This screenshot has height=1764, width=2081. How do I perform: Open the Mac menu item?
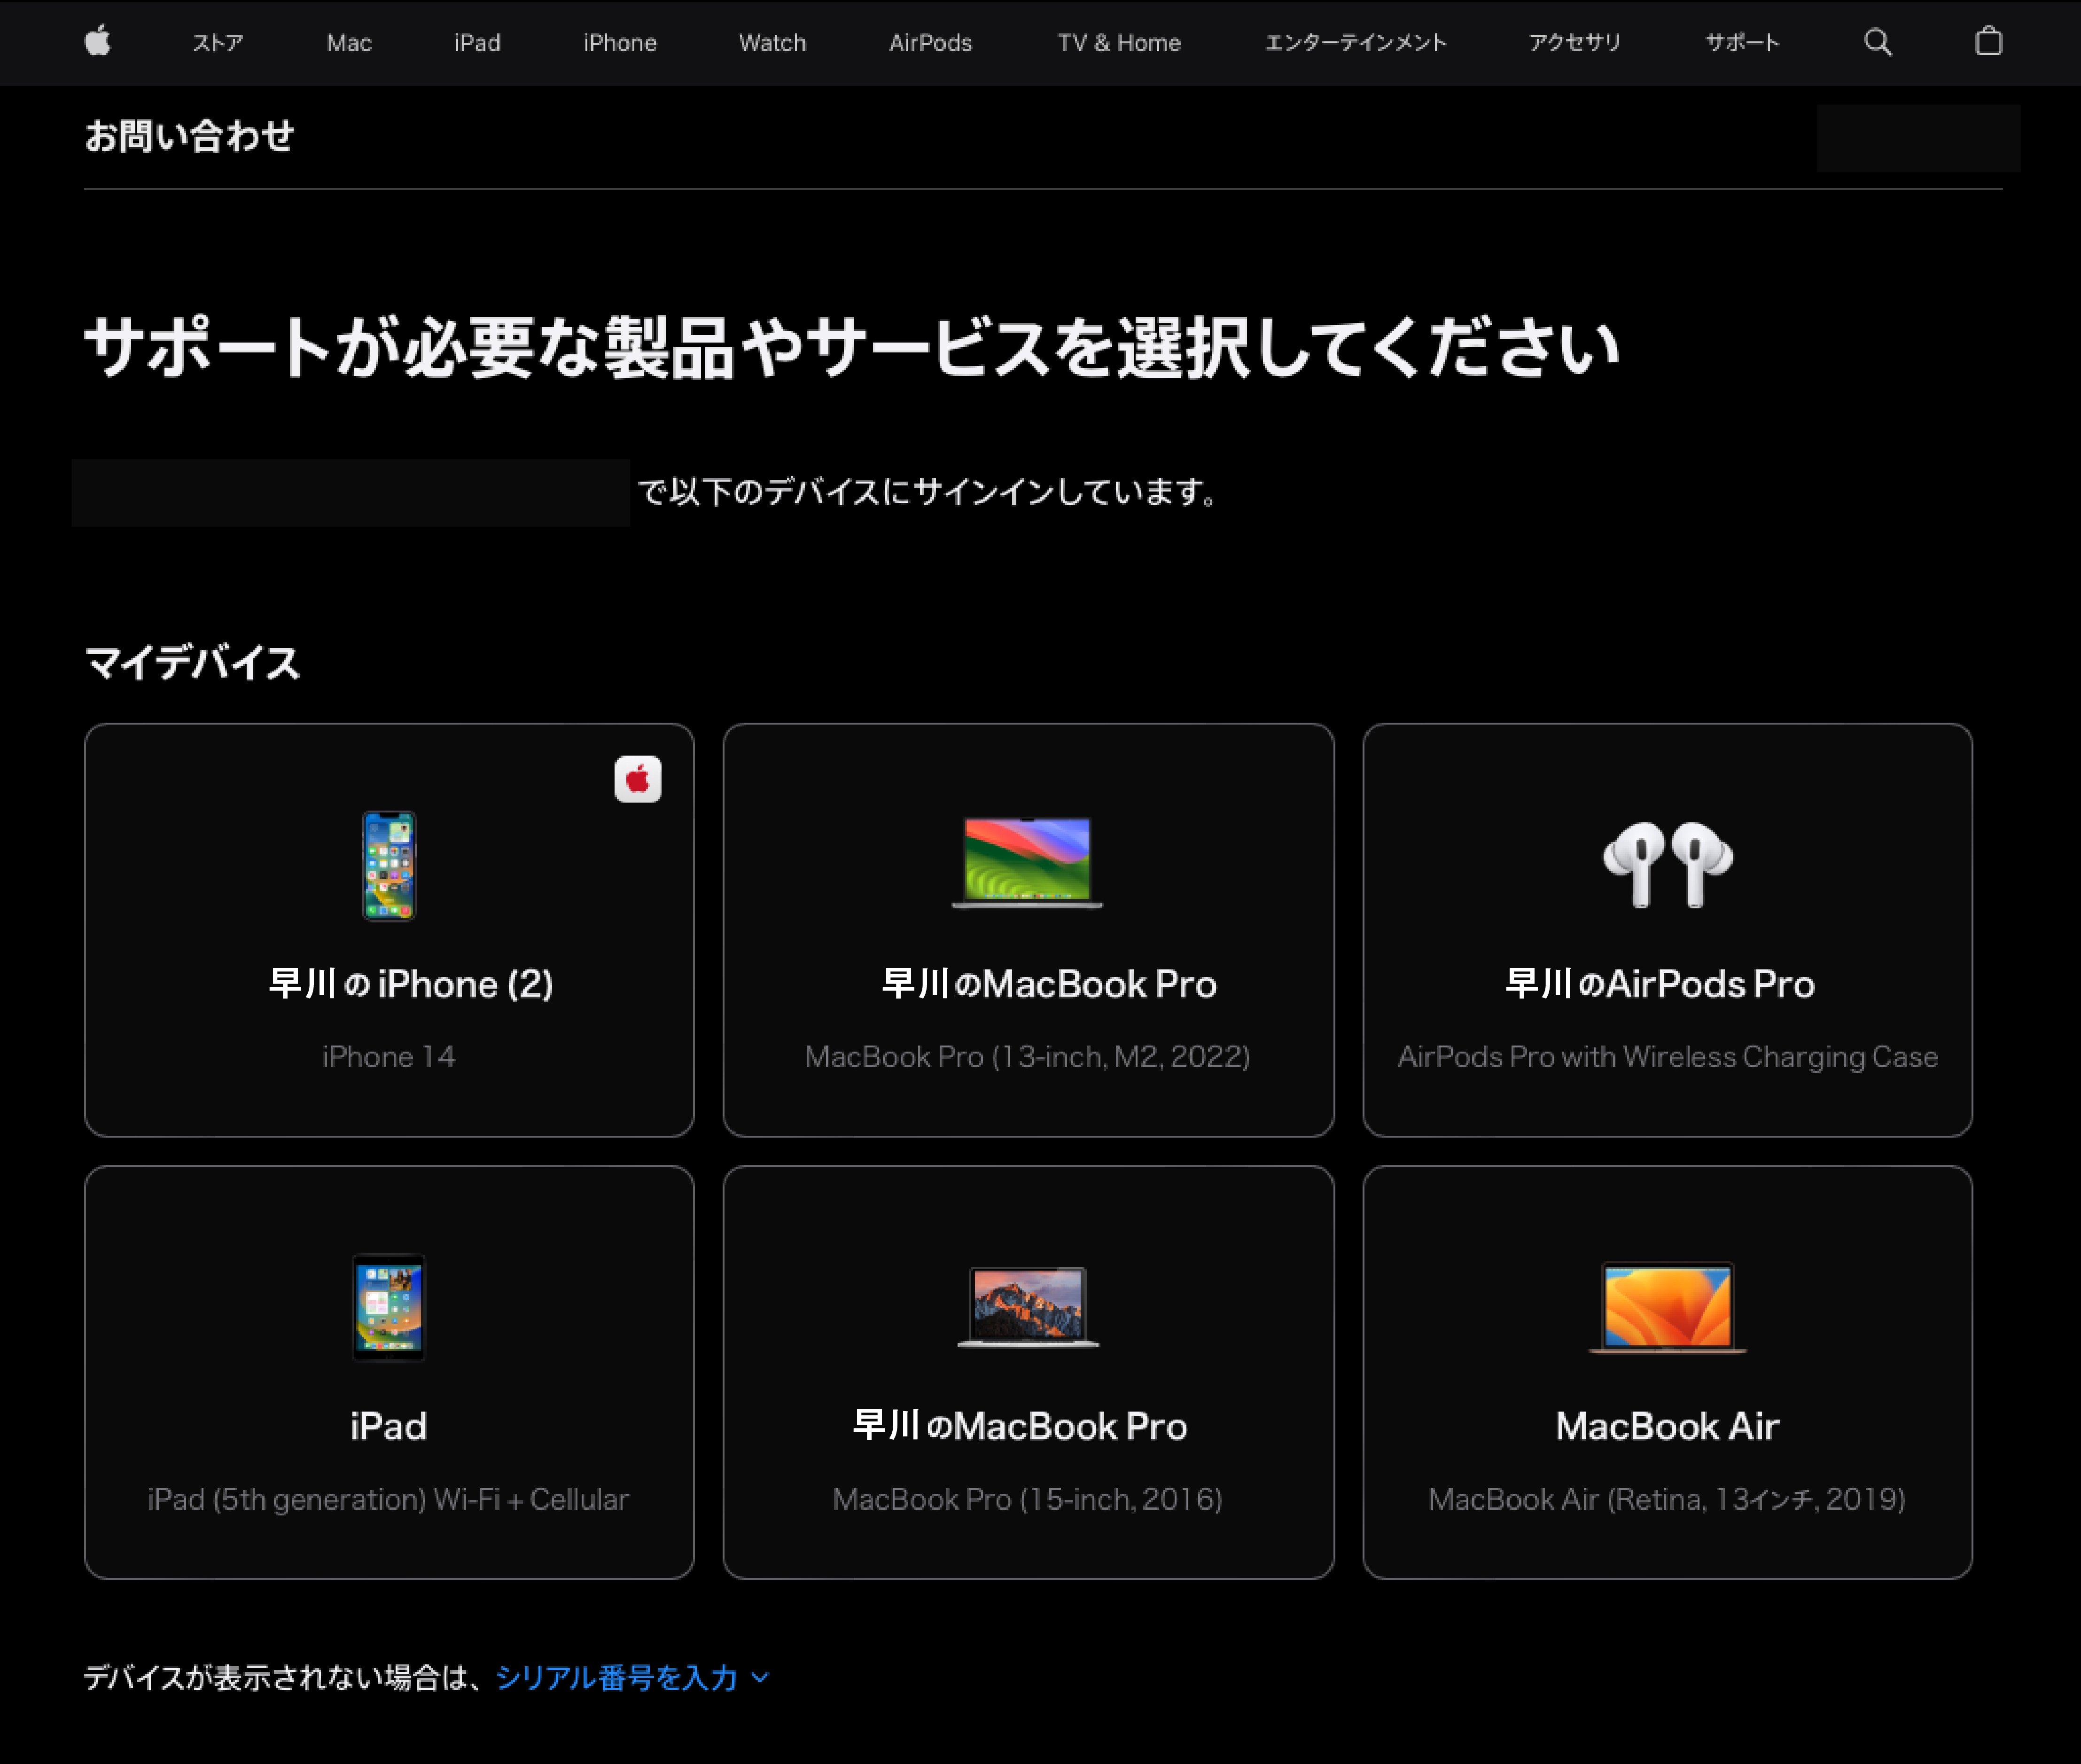349,43
